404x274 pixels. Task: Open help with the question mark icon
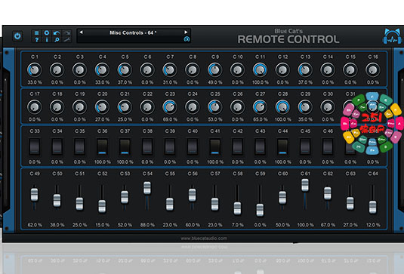tap(37, 40)
